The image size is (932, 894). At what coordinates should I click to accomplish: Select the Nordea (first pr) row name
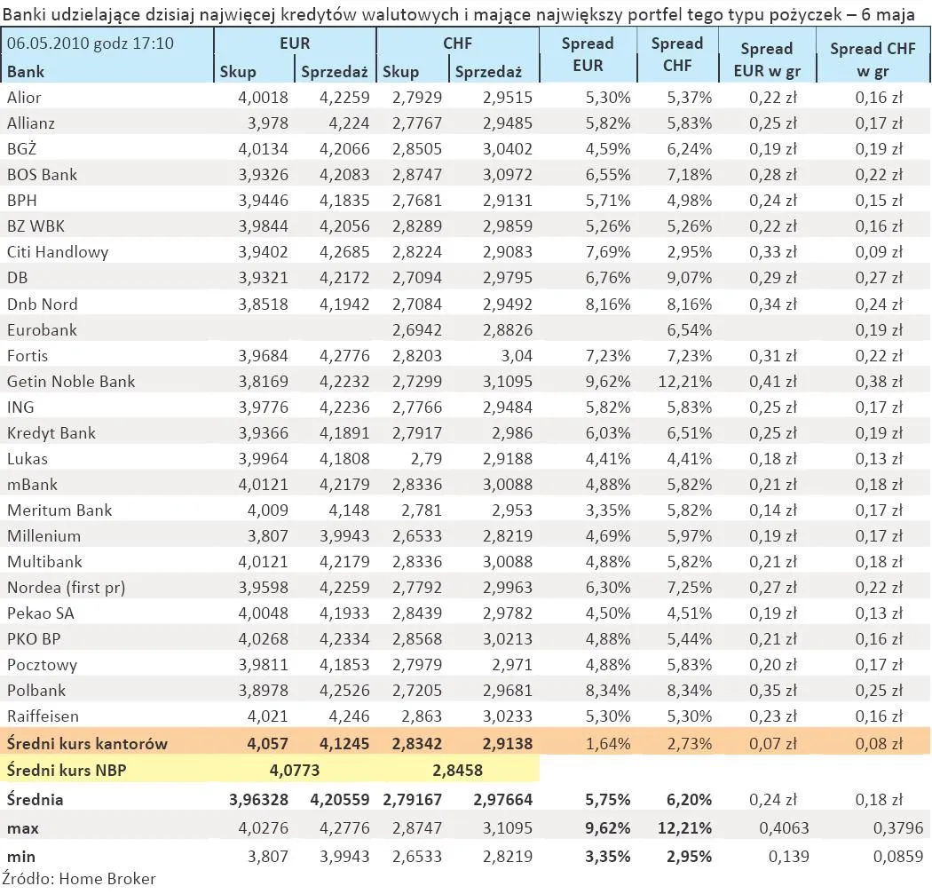67,588
